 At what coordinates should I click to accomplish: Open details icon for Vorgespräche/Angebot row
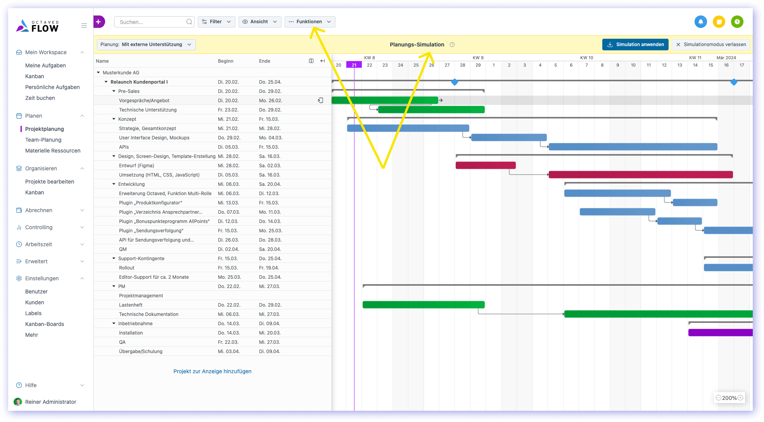320,100
